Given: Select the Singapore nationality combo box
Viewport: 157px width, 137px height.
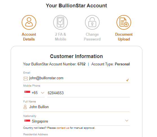Looking at the screenshot, I should pyautogui.click(x=77, y=121).
